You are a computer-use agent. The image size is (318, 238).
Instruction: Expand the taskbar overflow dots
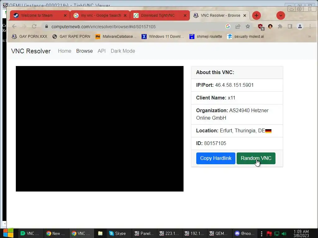click(261, 234)
